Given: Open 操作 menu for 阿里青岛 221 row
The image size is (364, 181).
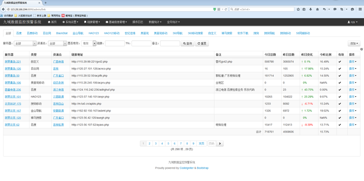Looking at the screenshot, I should tap(353, 62).
